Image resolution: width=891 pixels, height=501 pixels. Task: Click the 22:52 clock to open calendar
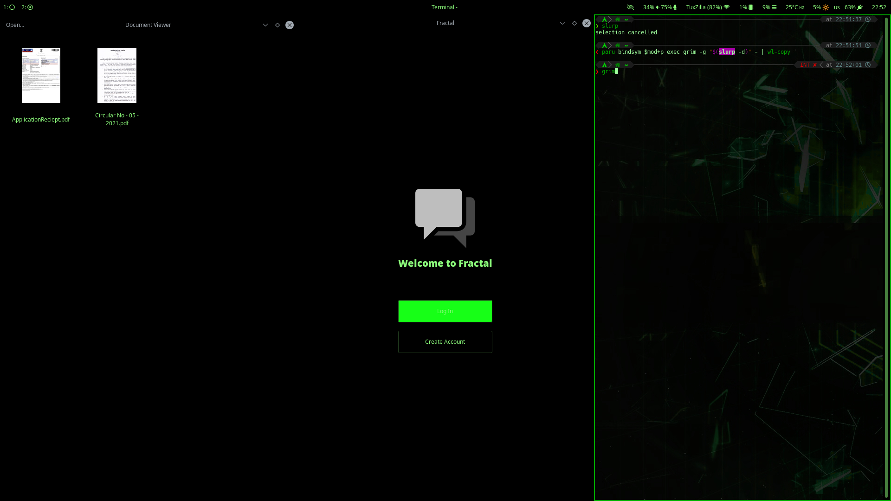[879, 7]
